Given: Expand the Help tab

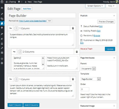Looking at the screenshot, I should [111, 6].
